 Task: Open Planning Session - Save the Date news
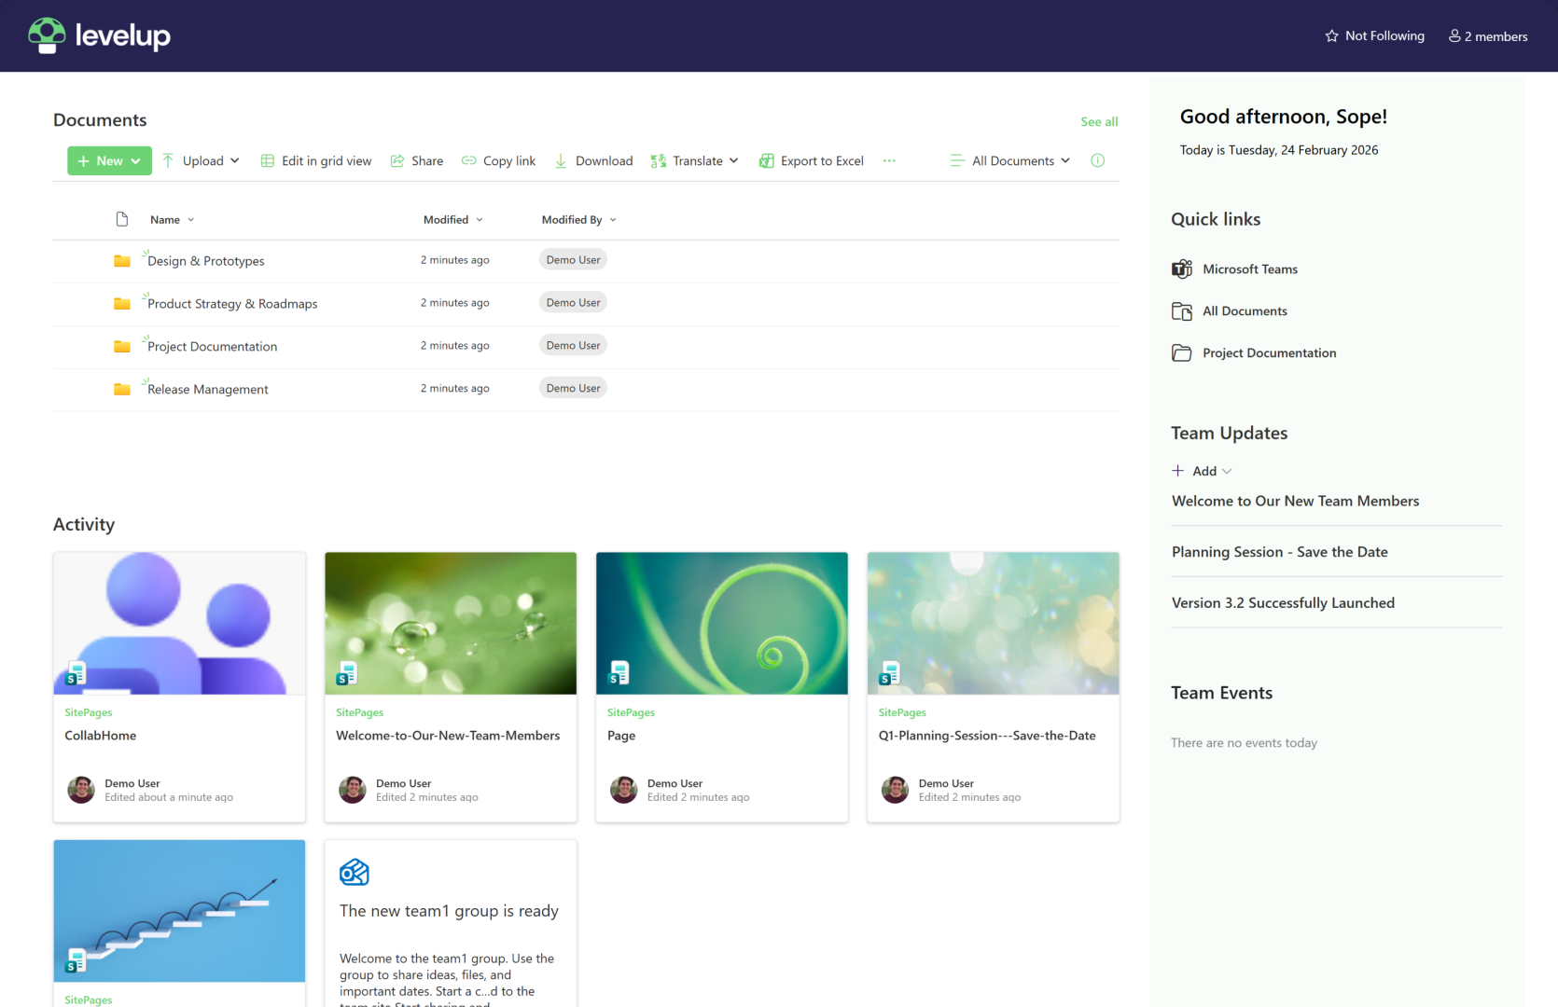click(1280, 552)
